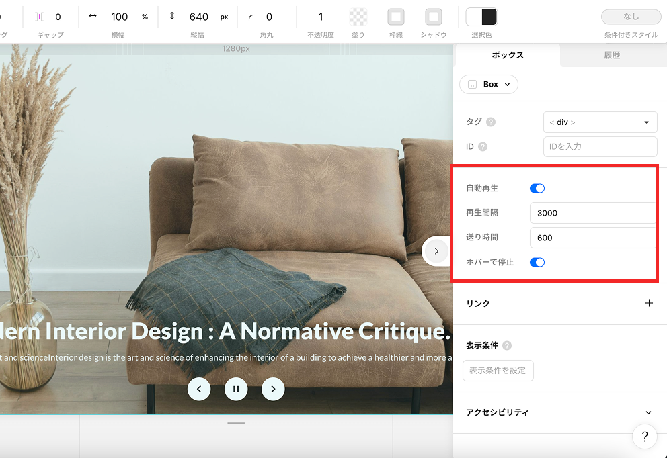The image size is (667, 458).
Task: Pause the slider autoplay
Action: pos(236,389)
